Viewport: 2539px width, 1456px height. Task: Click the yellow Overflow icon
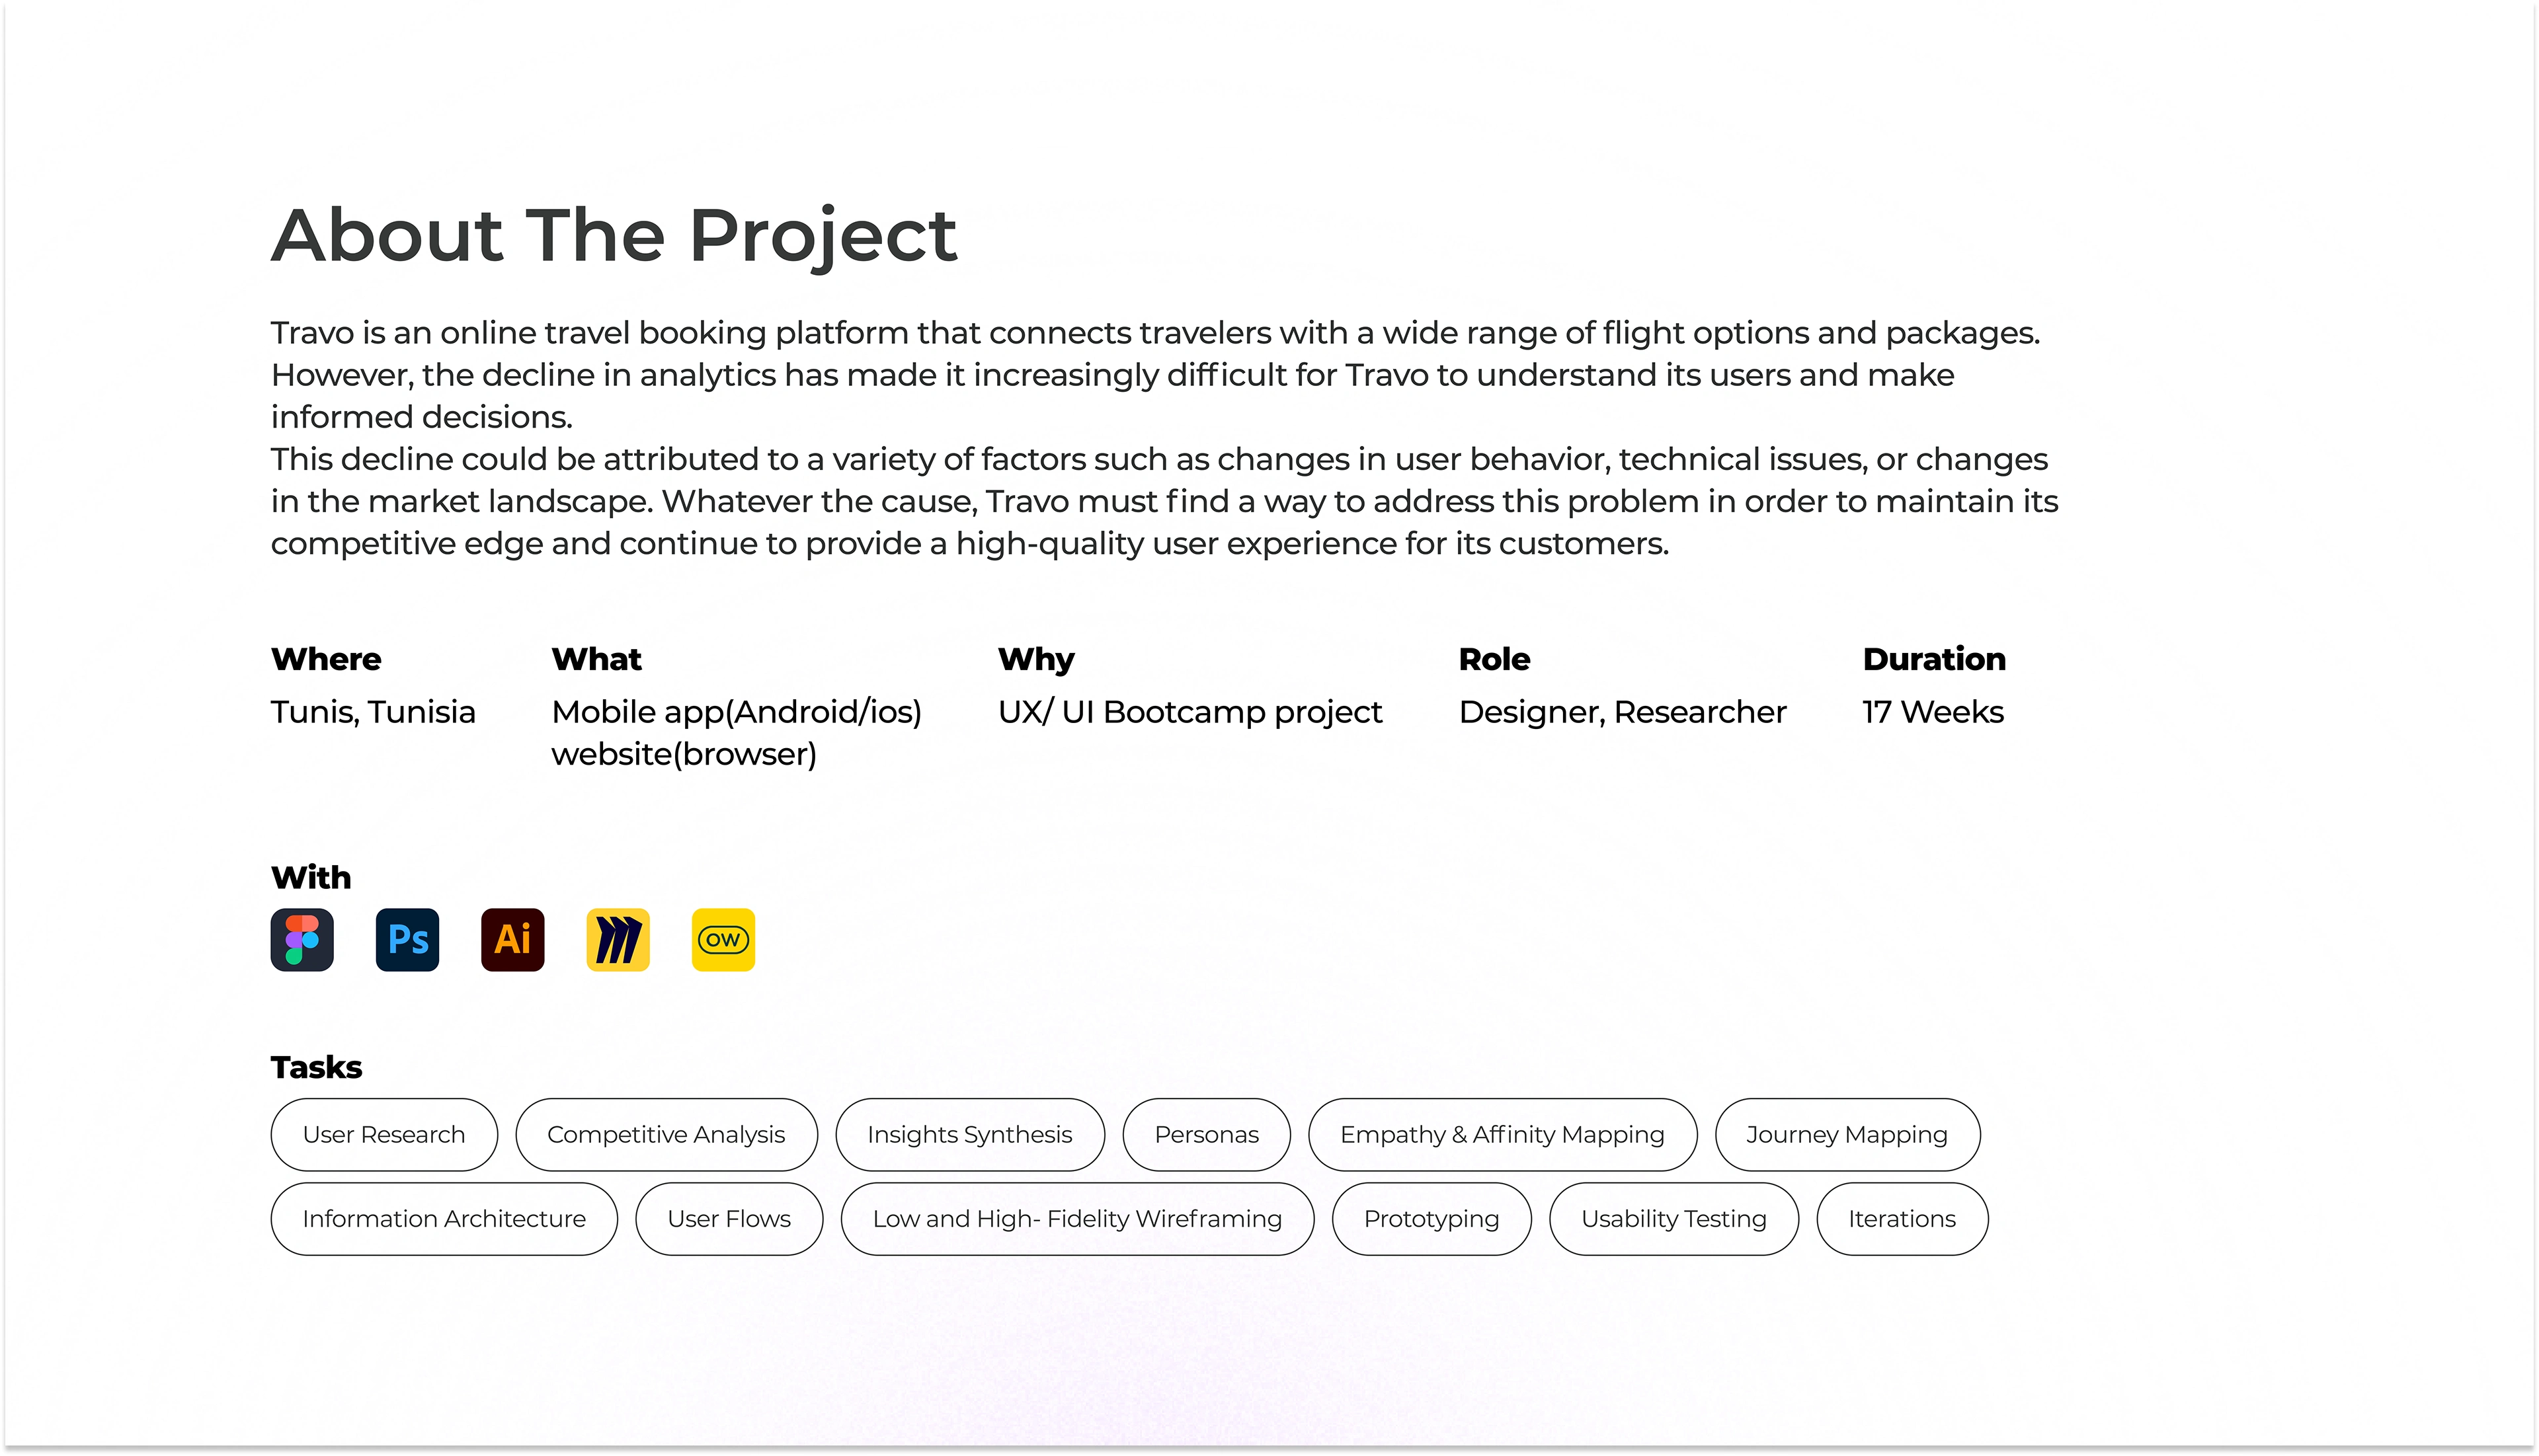tap(723, 940)
